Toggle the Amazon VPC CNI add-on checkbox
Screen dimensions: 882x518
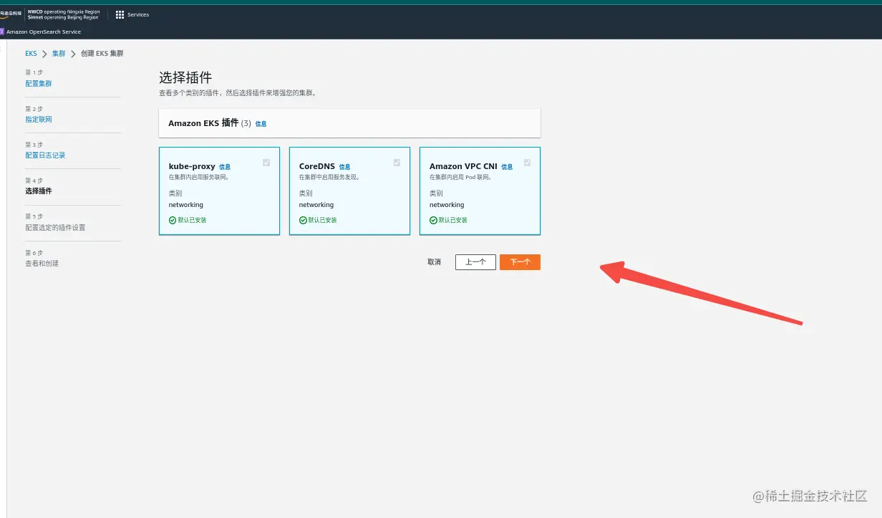coord(527,163)
